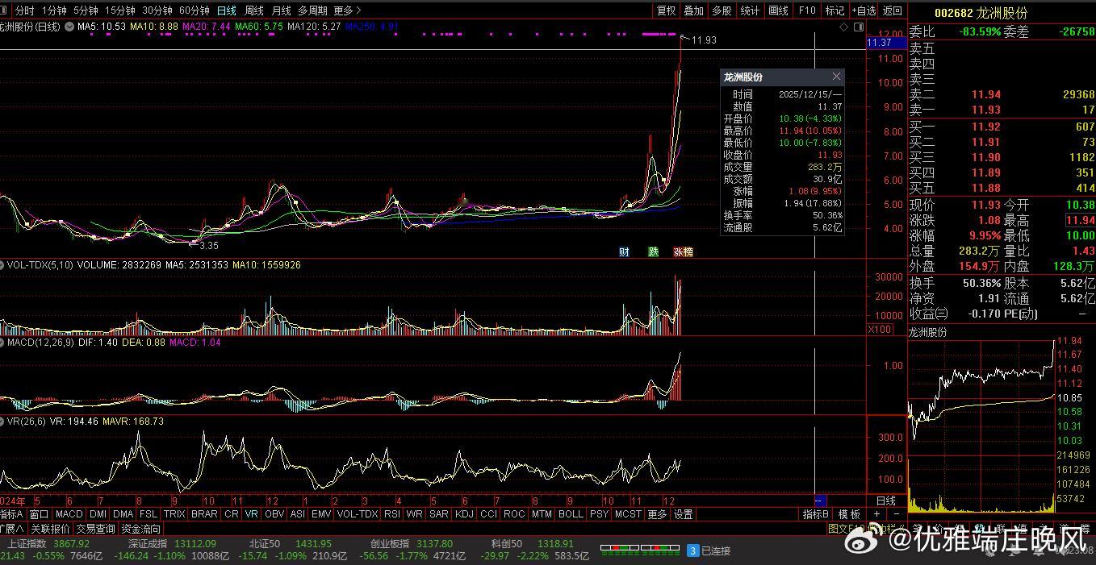1096x565 pixels.
Task: Select the FSL indicator tab
Action: coord(149,514)
